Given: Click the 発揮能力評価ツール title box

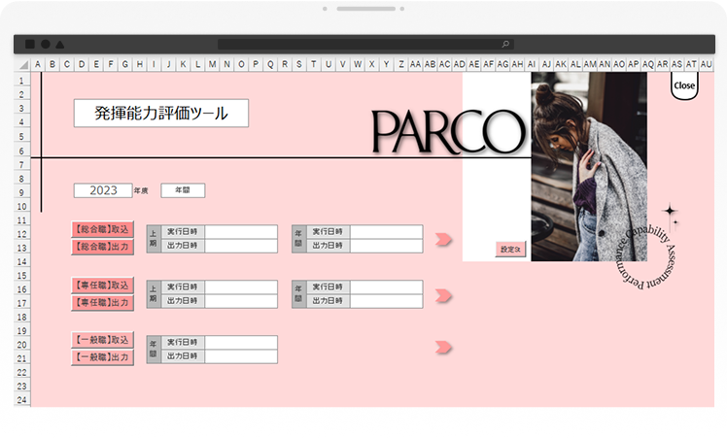Looking at the screenshot, I should point(161,113).
